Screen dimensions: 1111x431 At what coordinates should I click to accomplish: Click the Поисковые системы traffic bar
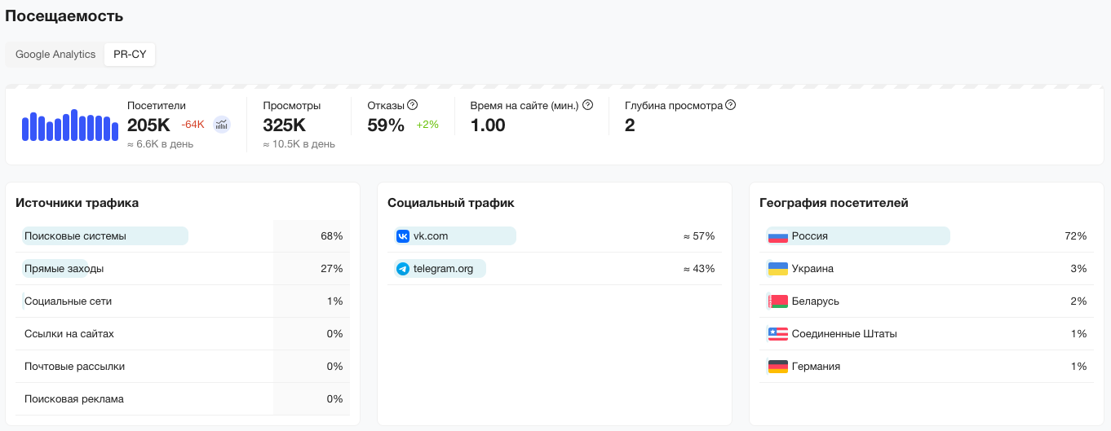point(105,236)
